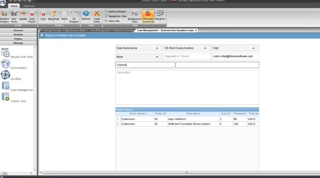320x178 pixels.
Task: Open the Major severity dropdown
Action: [x=139, y=57]
